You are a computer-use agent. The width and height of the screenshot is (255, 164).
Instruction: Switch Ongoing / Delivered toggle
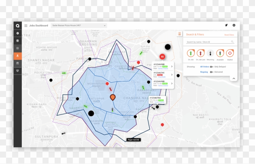pyautogui.click(x=212, y=72)
